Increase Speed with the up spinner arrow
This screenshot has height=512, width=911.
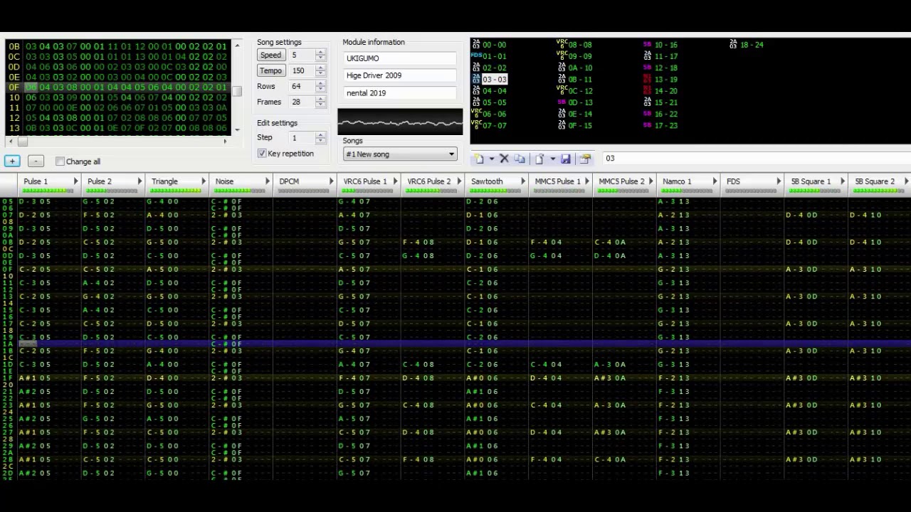pyautogui.click(x=320, y=52)
